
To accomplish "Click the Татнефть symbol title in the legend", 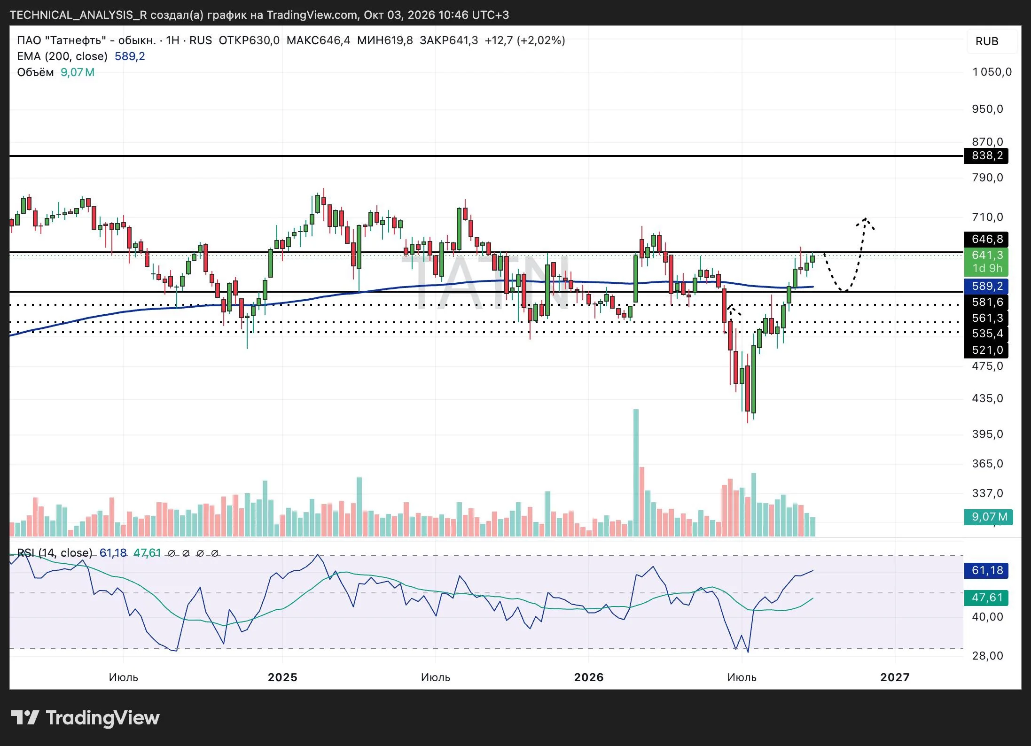I will [x=86, y=40].
